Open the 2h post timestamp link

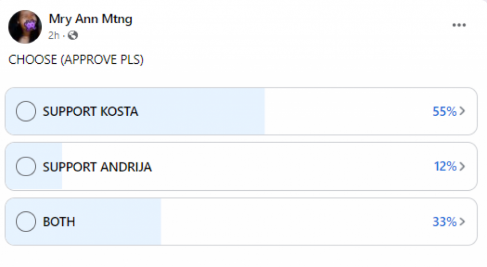point(54,36)
